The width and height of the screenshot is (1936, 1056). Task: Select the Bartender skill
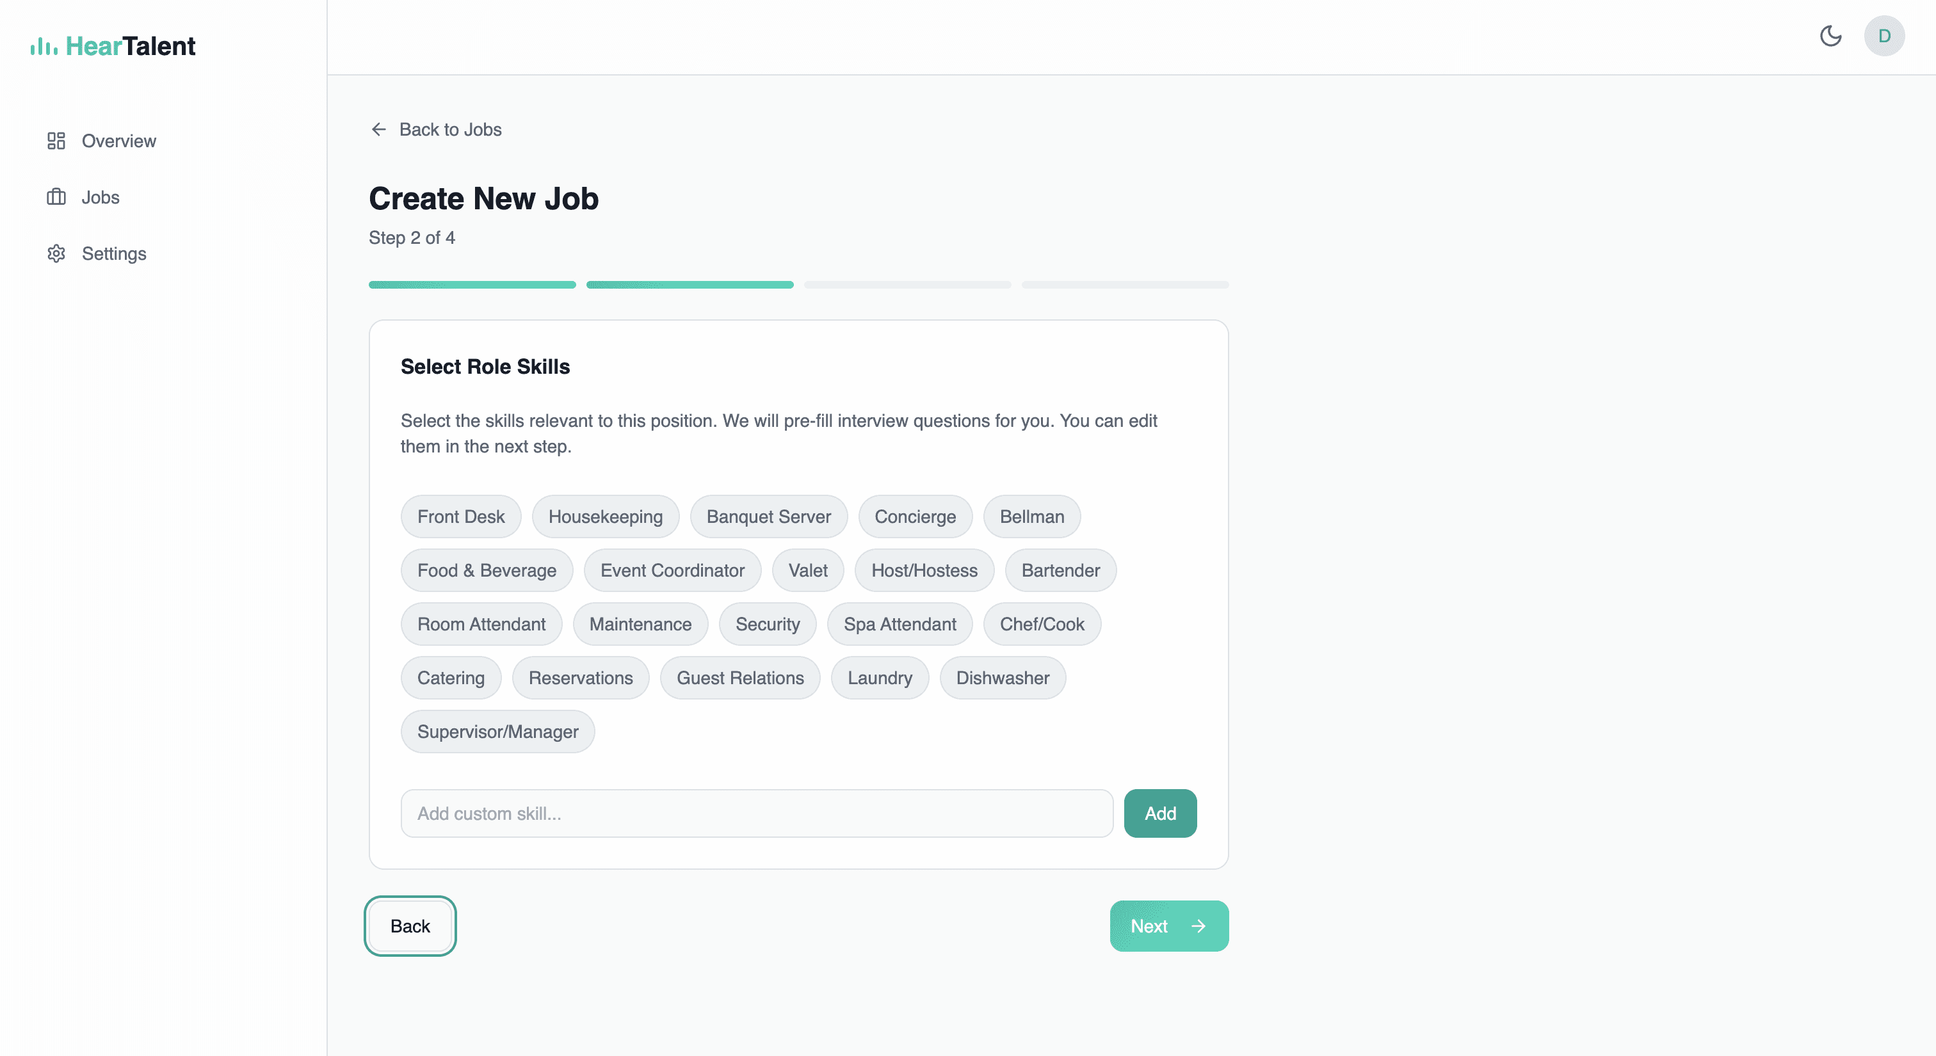[1060, 570]
